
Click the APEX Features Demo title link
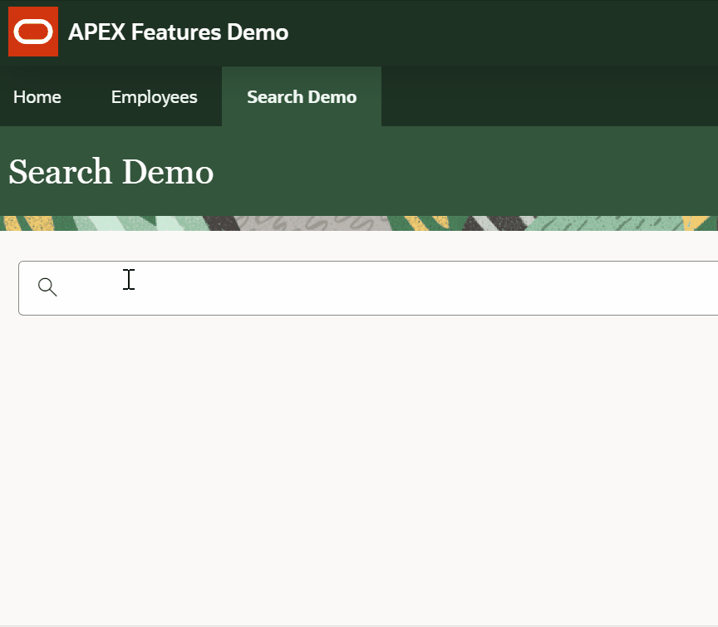click(177, 32)
